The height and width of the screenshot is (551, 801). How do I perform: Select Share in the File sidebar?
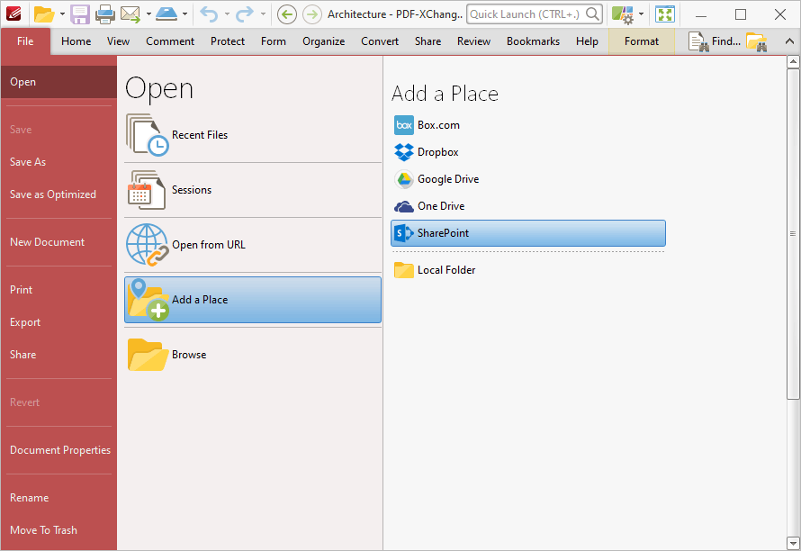58,355
